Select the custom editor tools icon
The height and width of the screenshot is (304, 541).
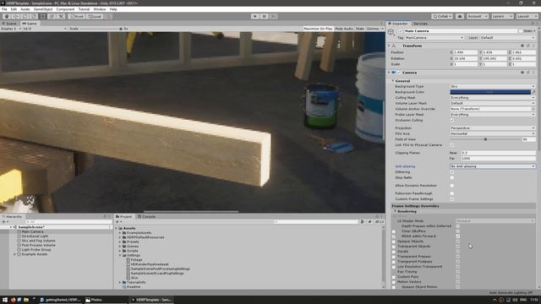pos(61,16)
